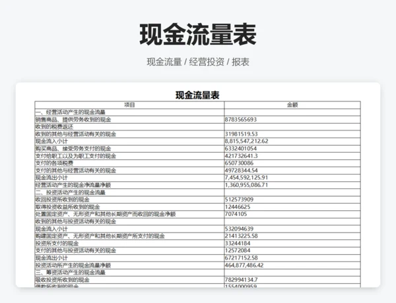
Task: Click the amount 512573909
Action: pos(239,200)
